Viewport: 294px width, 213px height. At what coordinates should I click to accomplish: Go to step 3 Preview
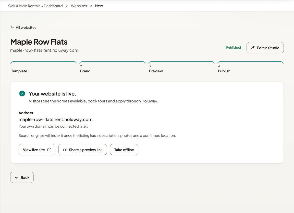181,68
